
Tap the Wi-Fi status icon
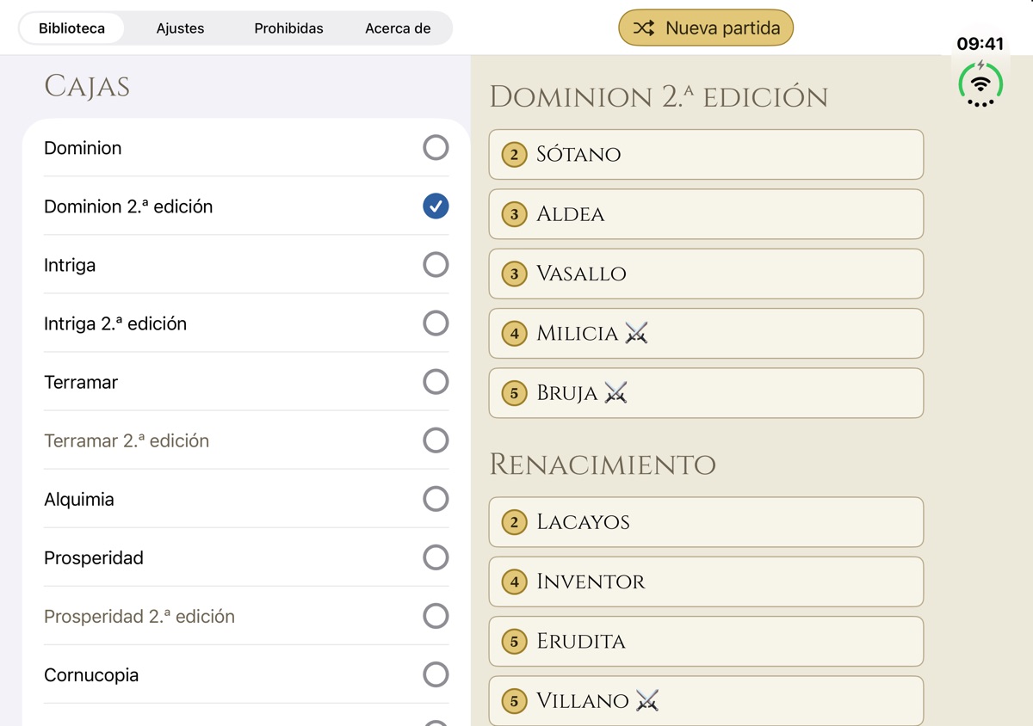[980, 83]
